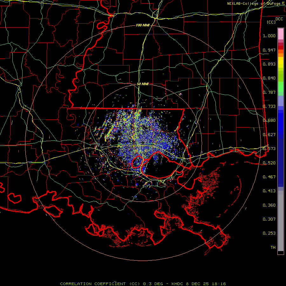The height and width of the screenshot is (286, 286).
Task: Click the 0.573 legend value
Action: pos(269,149)
